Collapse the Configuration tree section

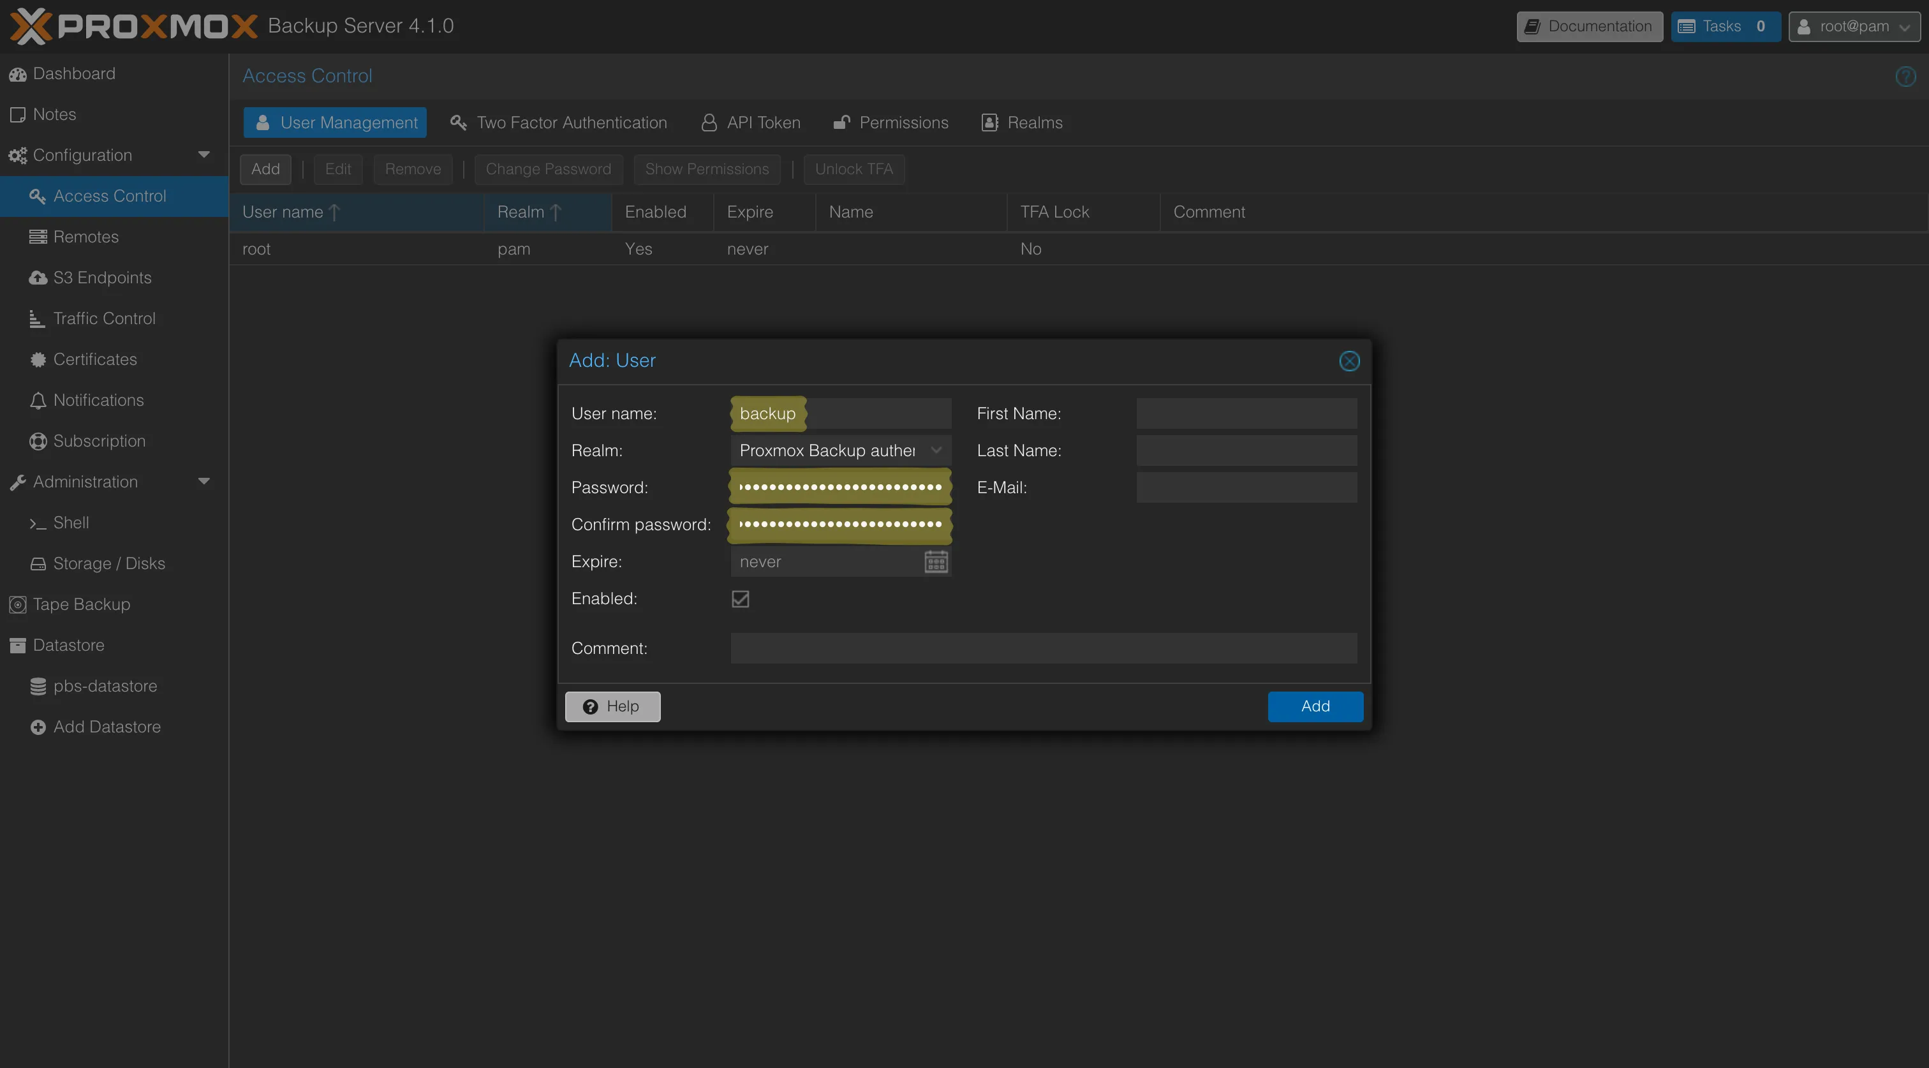[x=203, y=155]
